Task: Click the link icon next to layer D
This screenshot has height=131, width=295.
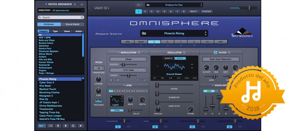Action: coord(240,127)
